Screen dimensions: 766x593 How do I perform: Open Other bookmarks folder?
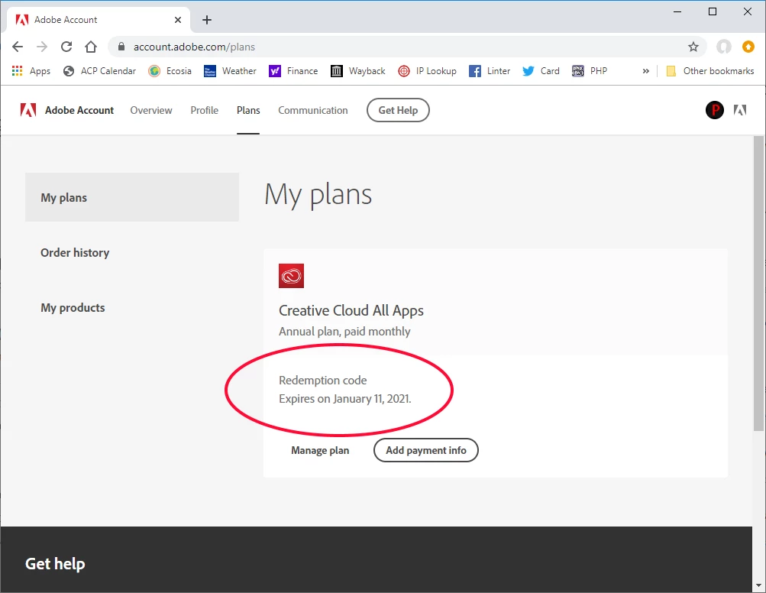(x=710, y=71)
